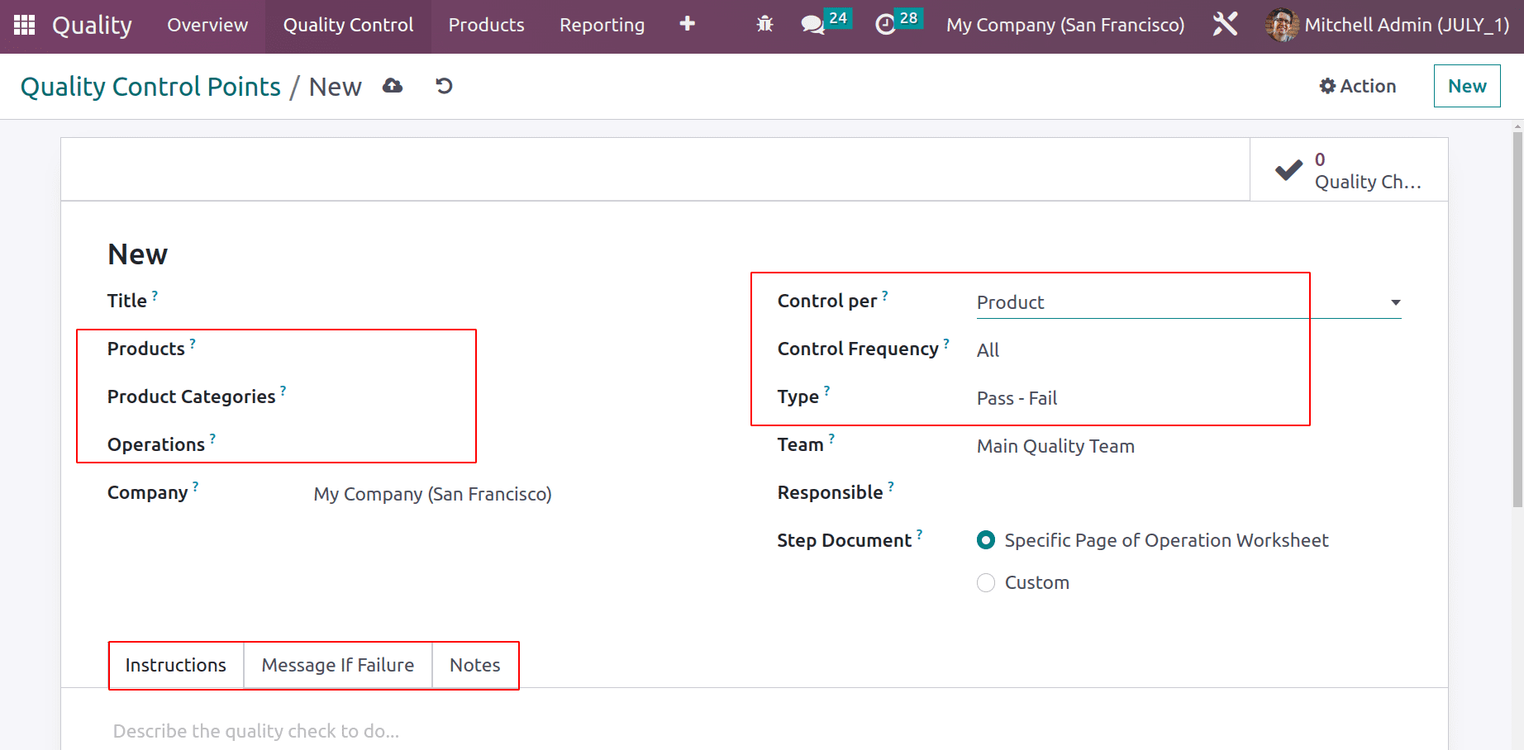Open the activities clock icon
The height and width of the screenshot is (750, 1524).
(x=885, y=25)
